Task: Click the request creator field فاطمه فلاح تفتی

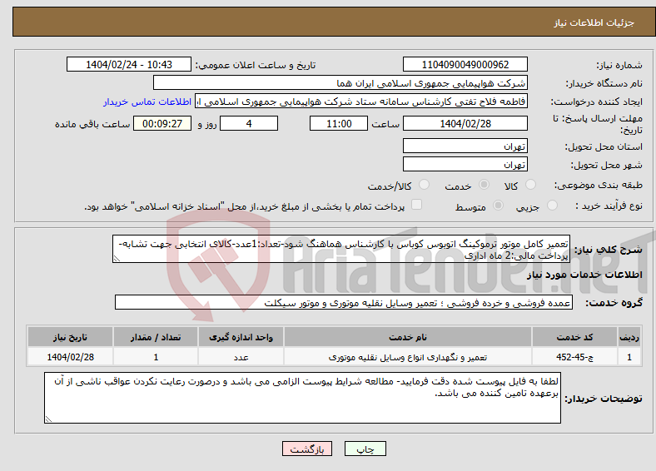Action: pyautogui.click(x=361, y=102)
